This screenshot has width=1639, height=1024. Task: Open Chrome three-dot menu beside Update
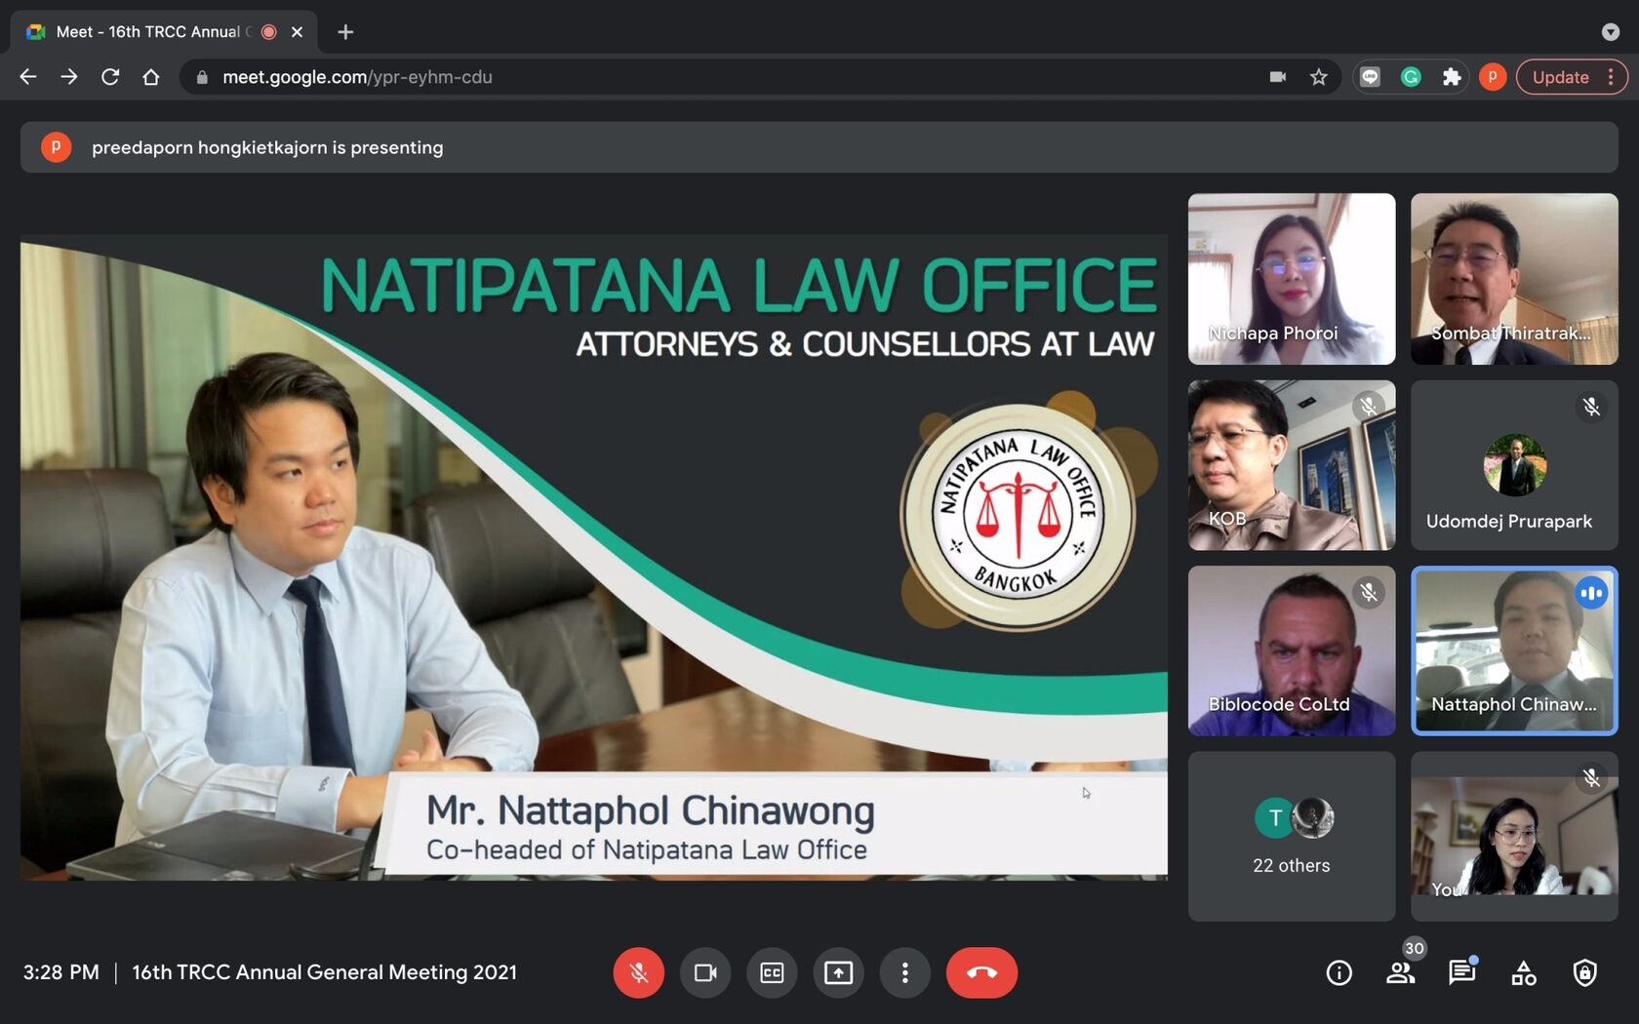coord(1611,77)
